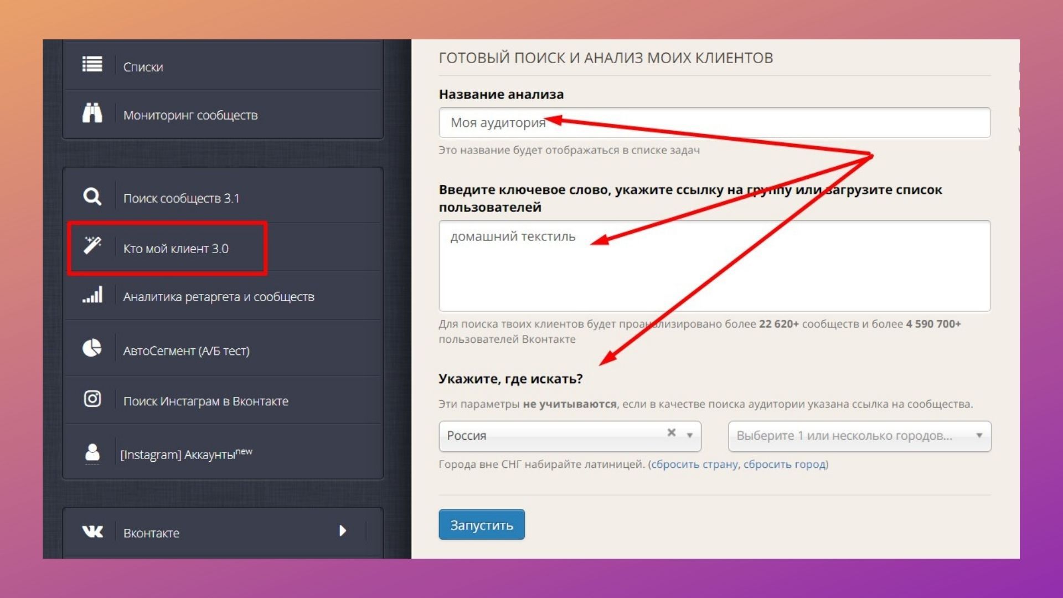
Task: Expand the Вконтакте section arrow
Action: coord(343,531)
